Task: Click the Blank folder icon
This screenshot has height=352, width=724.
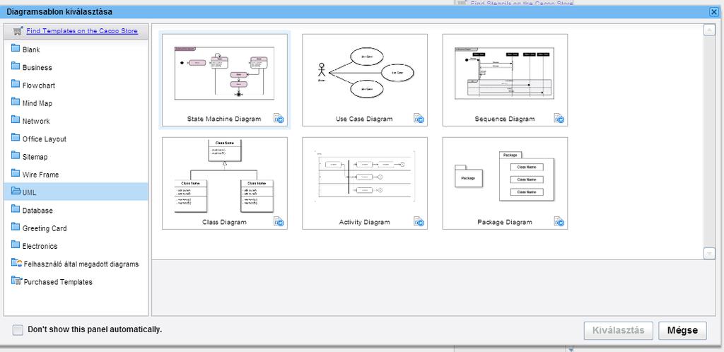Action: [x=16, y=49]
